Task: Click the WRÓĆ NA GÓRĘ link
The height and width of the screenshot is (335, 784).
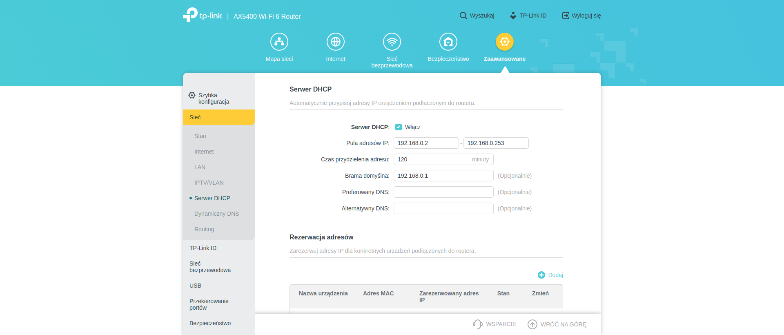Action: 563,324
